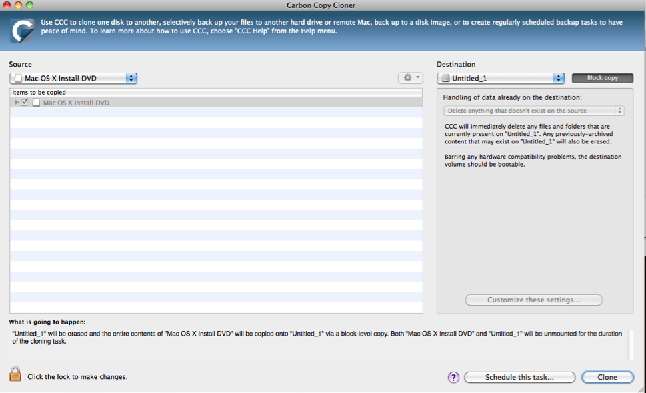Open the Source volume dropdown
This screenshot has height=393, width=646.
point(73,78)
